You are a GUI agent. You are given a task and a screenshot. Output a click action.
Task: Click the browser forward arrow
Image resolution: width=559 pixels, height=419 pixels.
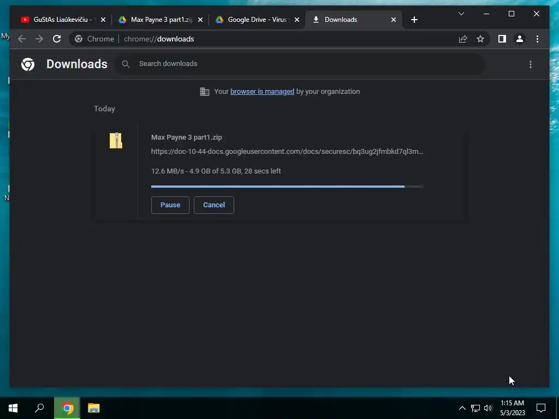coord(39,39)
